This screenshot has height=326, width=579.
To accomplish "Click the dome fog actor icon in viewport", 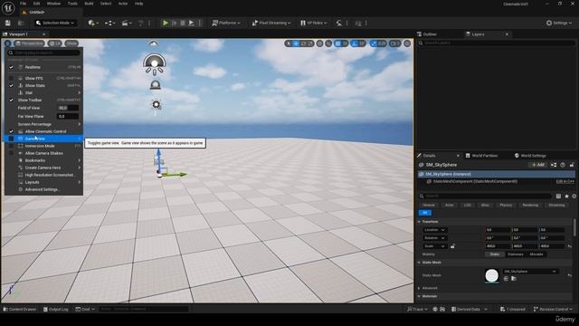I will (155, 85).
